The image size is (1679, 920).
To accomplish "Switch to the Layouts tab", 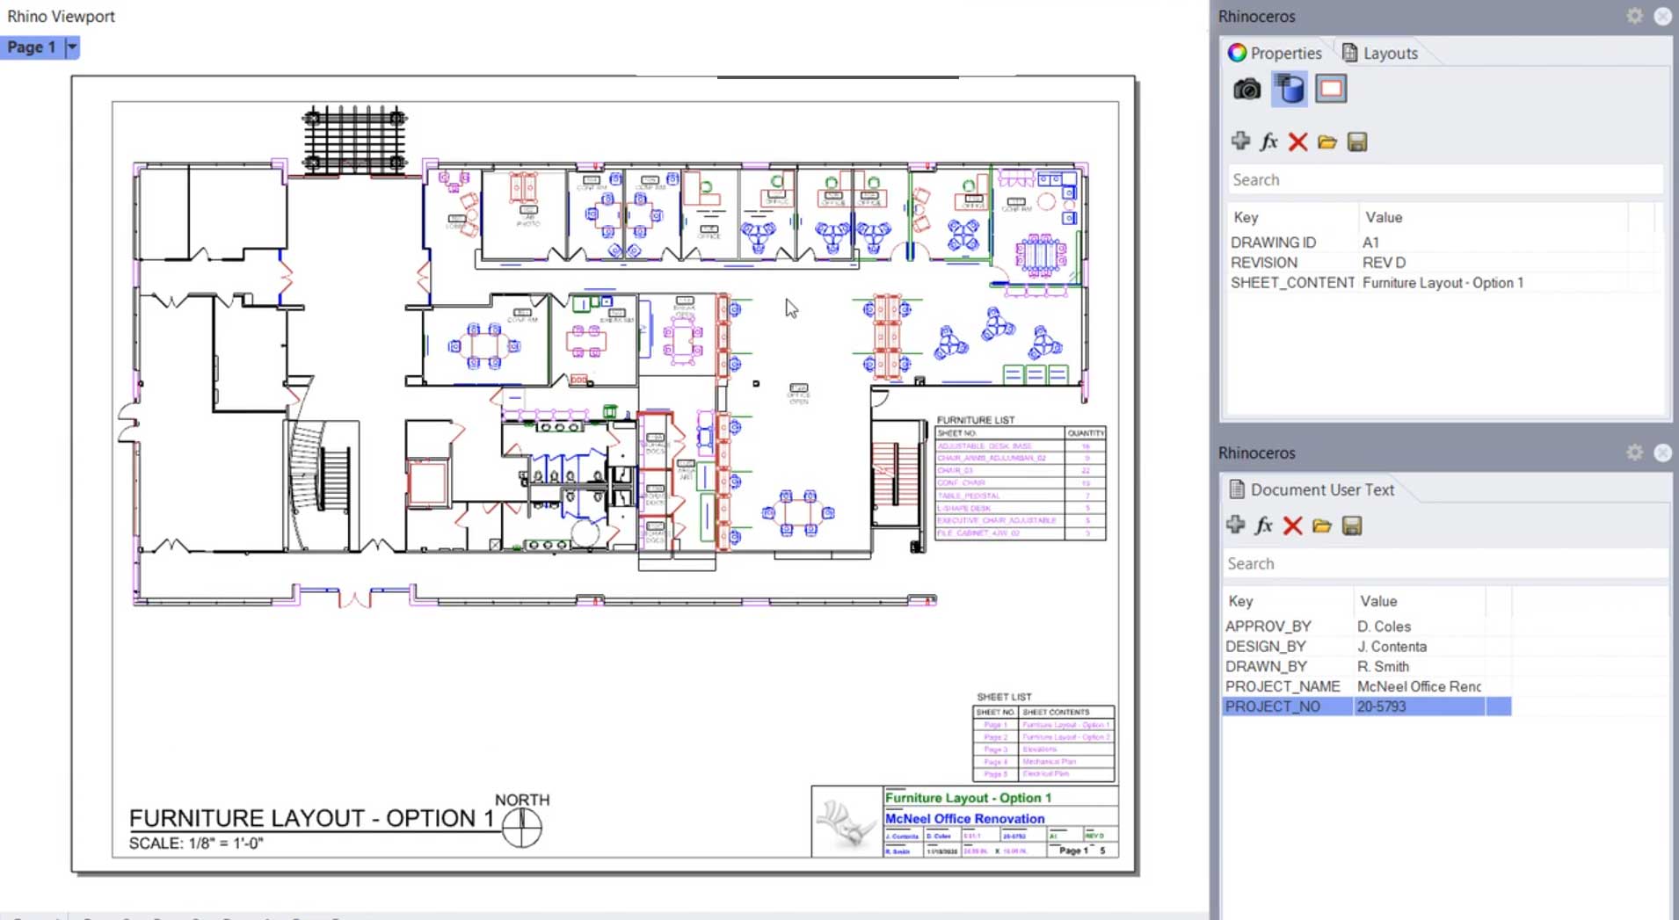I will coord(1380,53).
